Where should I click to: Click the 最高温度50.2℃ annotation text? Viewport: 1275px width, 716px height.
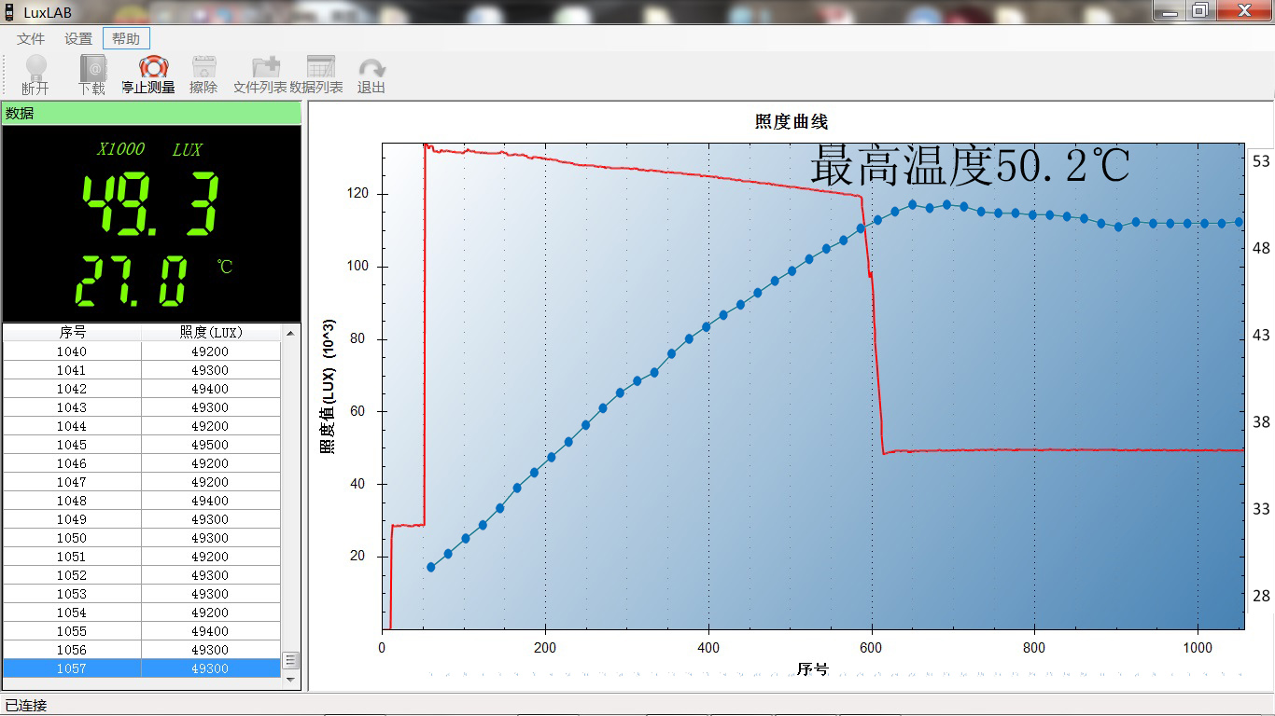[x=970, y=167]
